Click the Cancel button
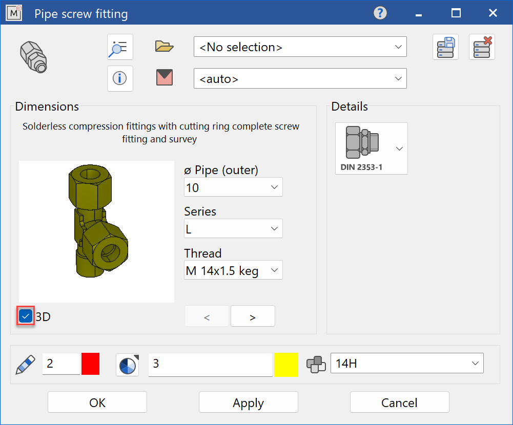 399,402
